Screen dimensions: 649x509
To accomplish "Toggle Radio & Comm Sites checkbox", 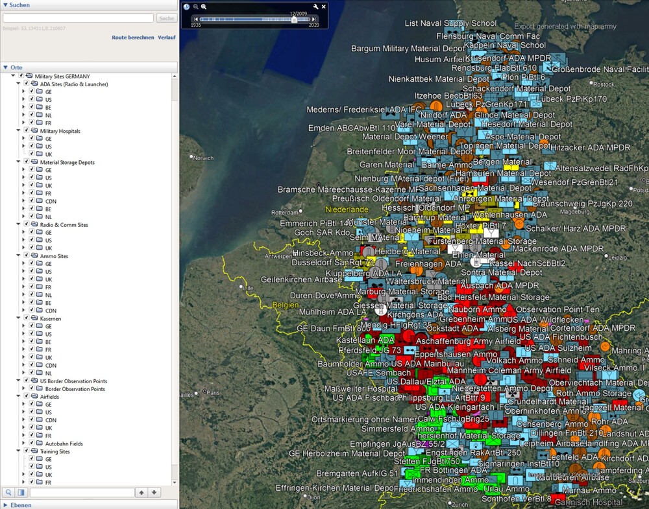I will (27, 224).
